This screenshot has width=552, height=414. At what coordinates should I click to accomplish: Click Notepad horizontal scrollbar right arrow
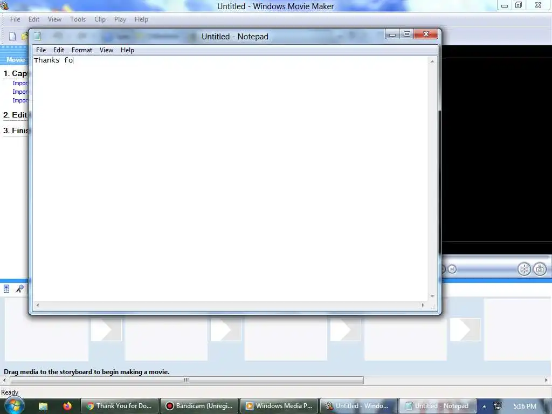click(423, 305)
